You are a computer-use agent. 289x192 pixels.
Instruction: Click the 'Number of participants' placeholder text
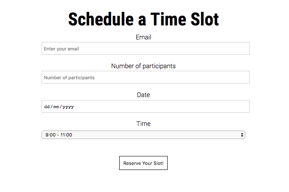[x=69, y=78]
